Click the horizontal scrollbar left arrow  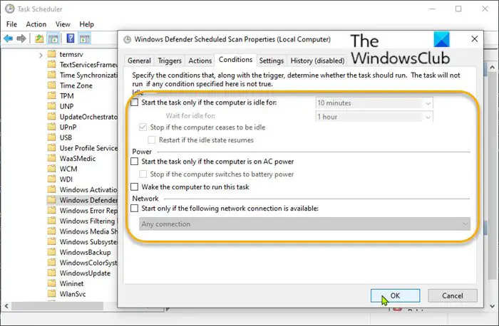6,306
